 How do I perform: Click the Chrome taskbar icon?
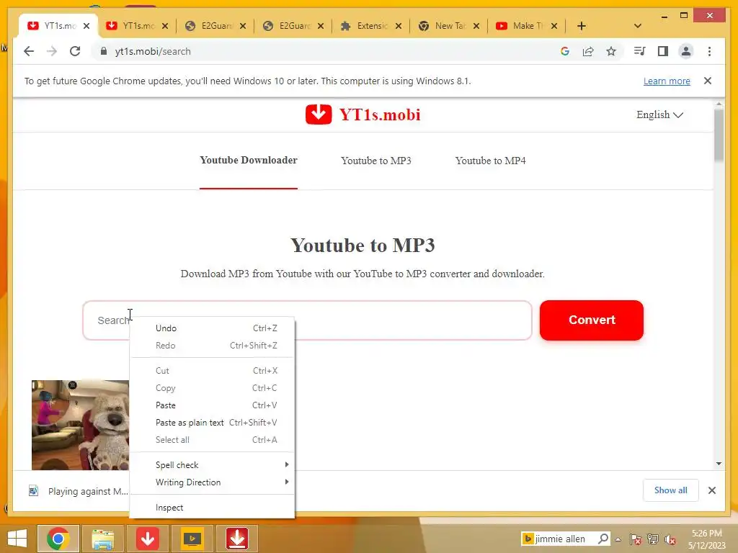58,539
